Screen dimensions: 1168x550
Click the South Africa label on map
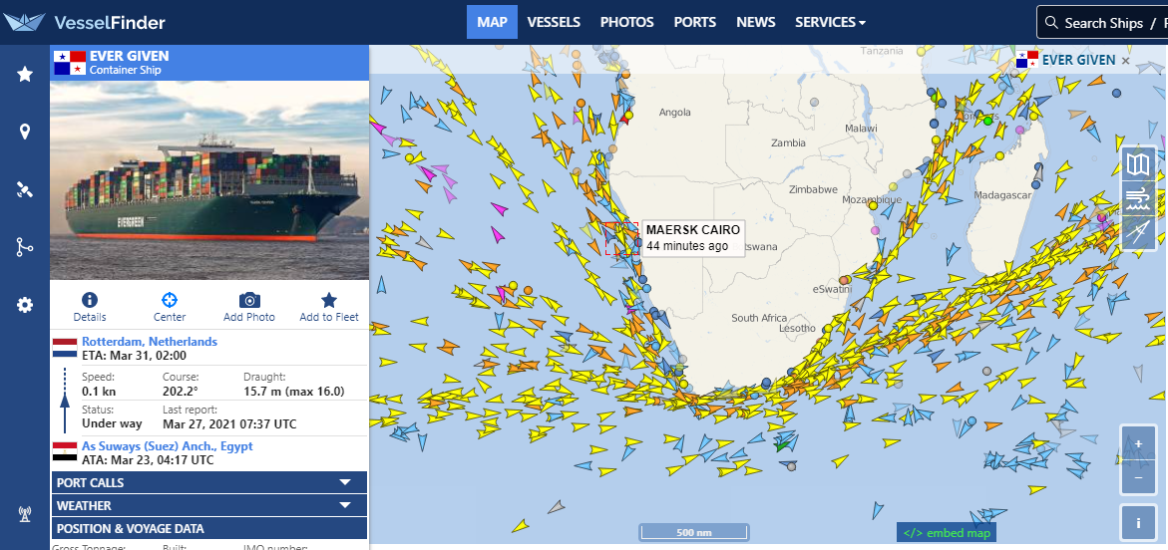[759, 318]
